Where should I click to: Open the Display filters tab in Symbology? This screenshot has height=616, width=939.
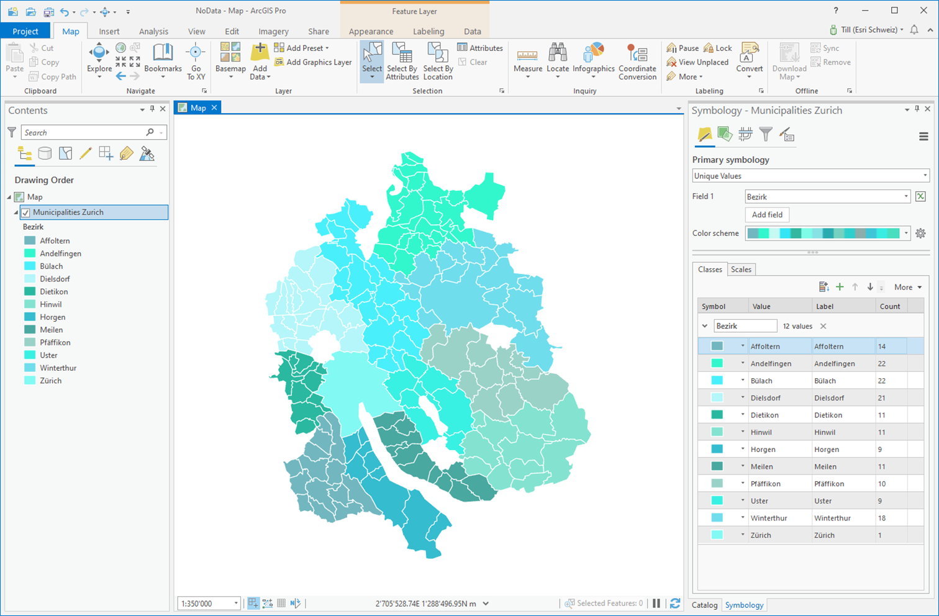tap(766, 134)
